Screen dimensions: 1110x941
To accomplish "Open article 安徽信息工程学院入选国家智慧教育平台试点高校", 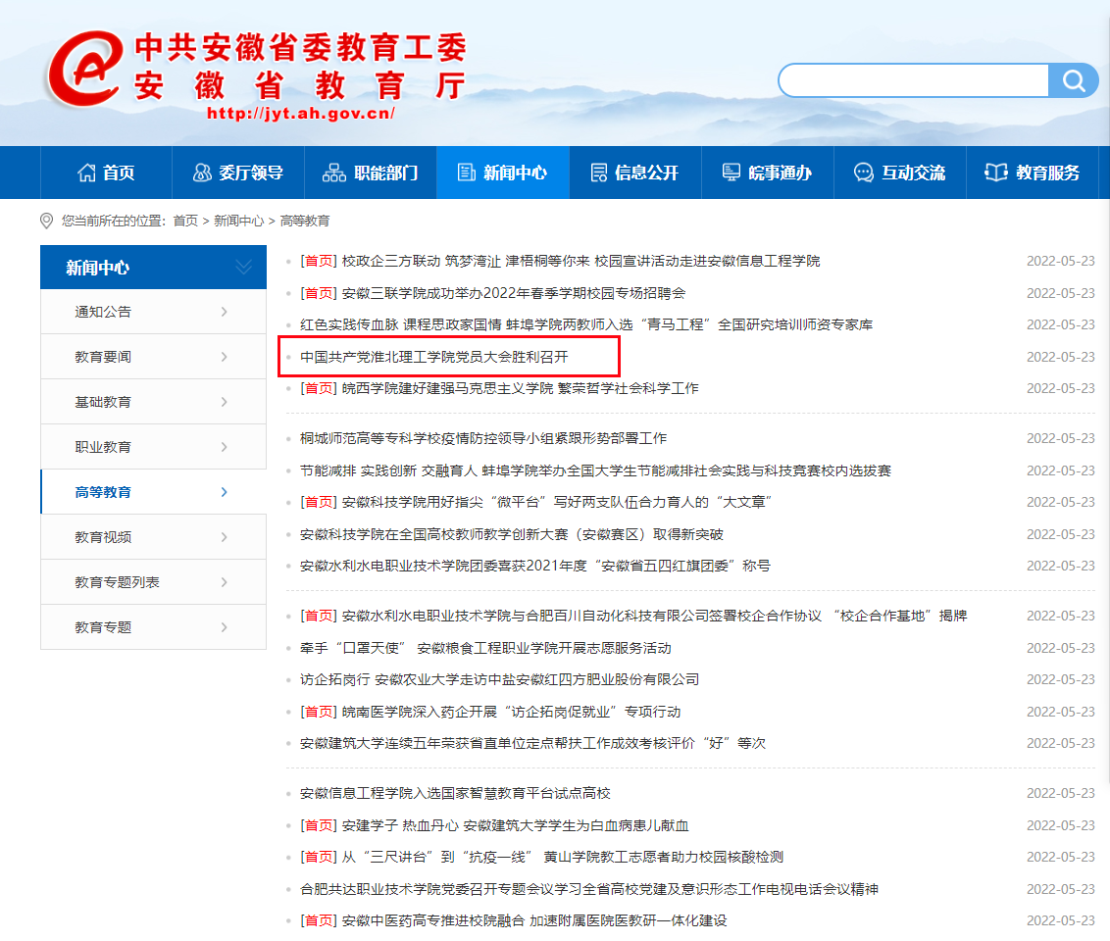I will tap(455, 793).
